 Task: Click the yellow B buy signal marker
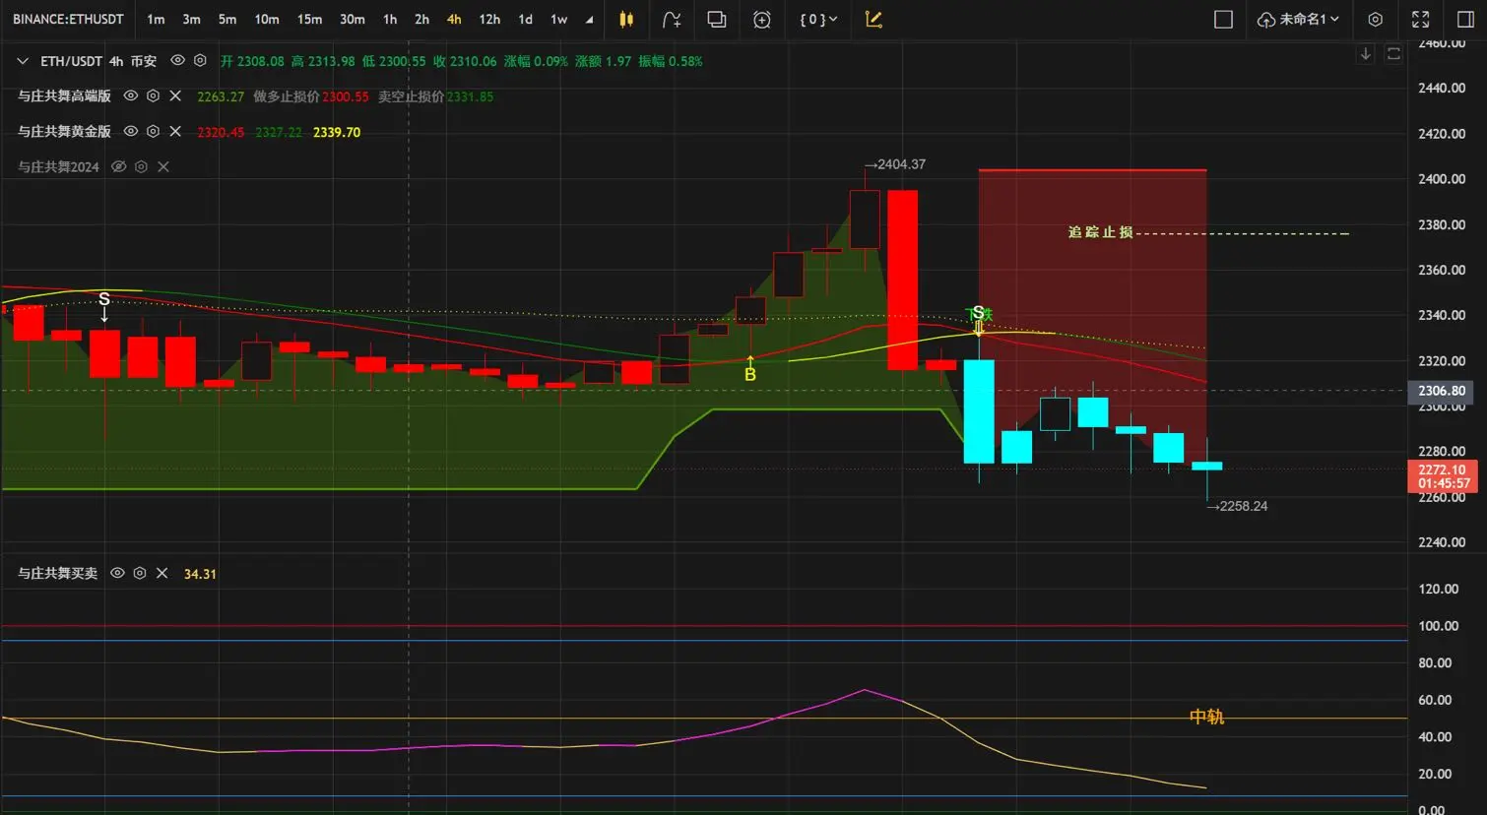click(750, 374)
